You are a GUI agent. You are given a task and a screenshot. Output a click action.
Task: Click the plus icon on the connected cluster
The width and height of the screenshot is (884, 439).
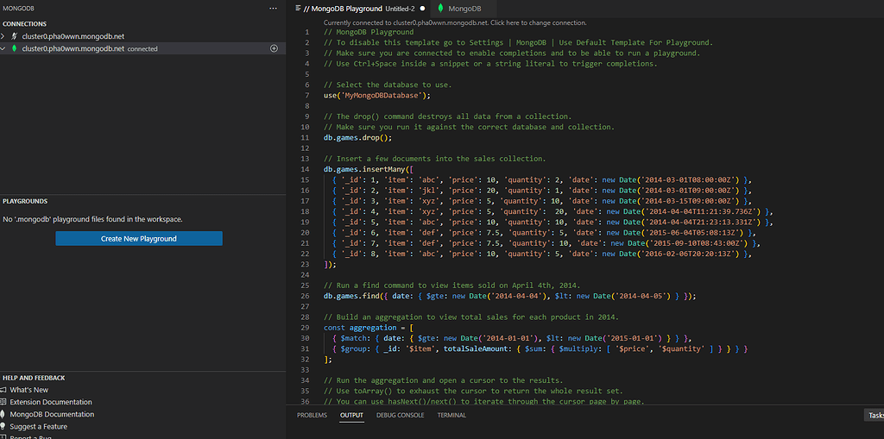[x=275, y=49]
